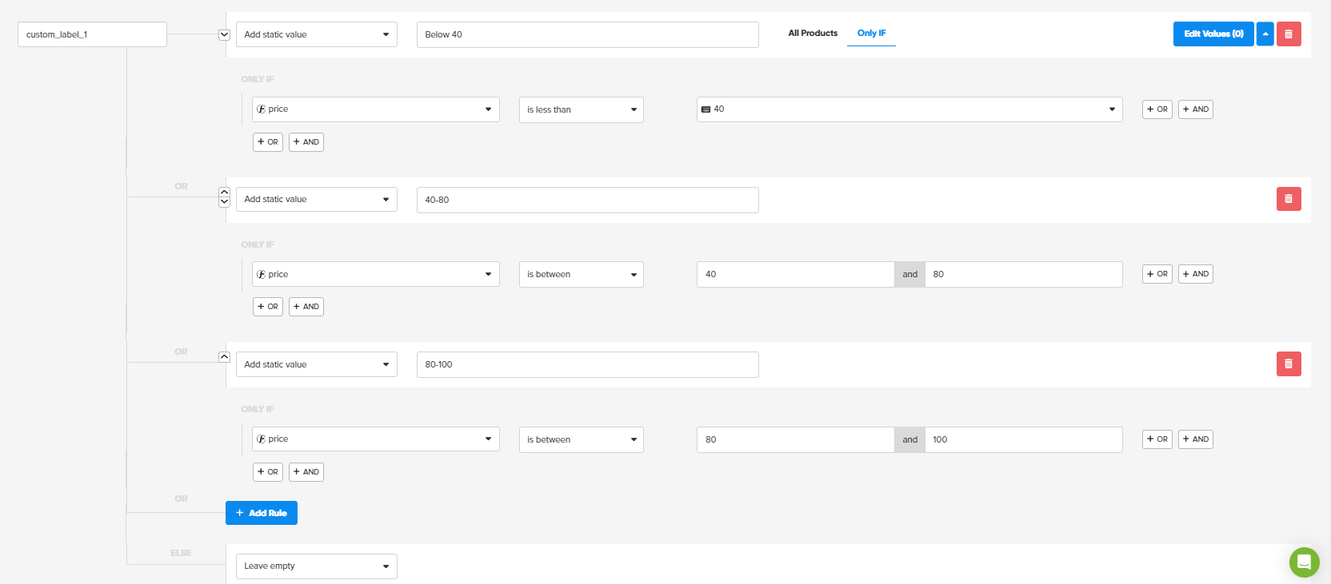Click the upper bound 100 input field
The width and height of the screenshot is (1331, 584).
click(x=1023, y=439)
